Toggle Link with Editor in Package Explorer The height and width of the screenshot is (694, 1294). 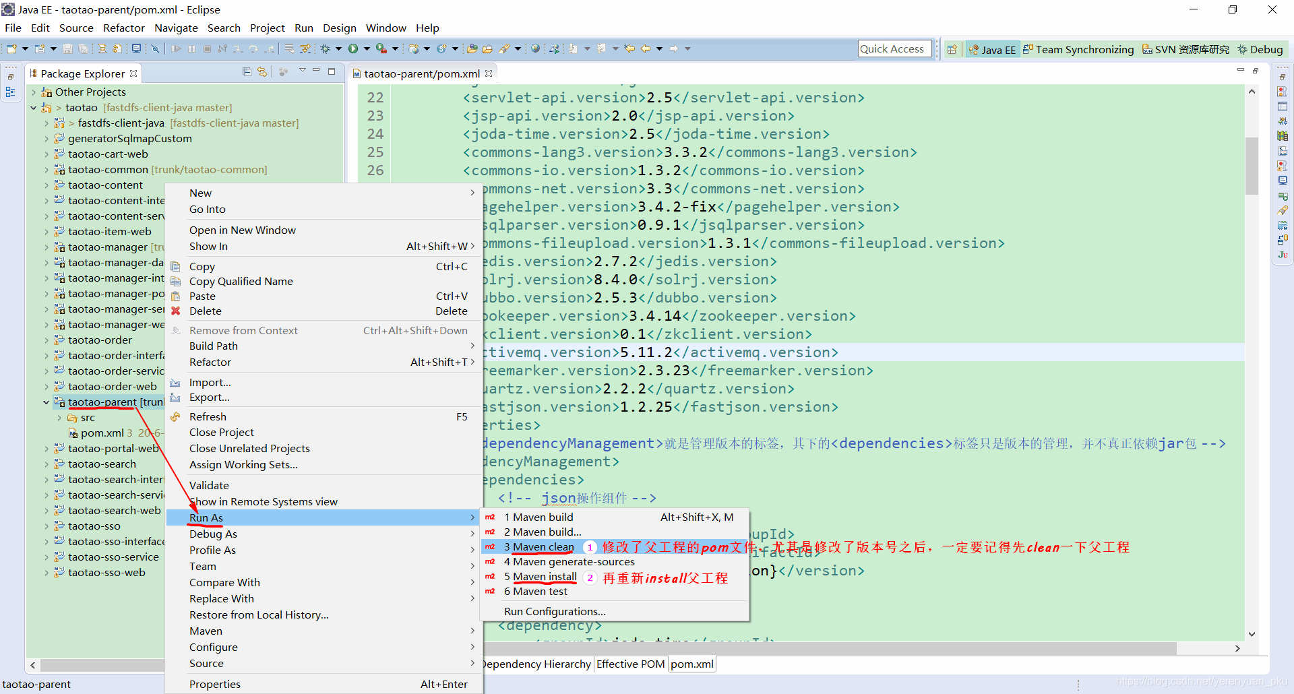click(x=262, y=71)
